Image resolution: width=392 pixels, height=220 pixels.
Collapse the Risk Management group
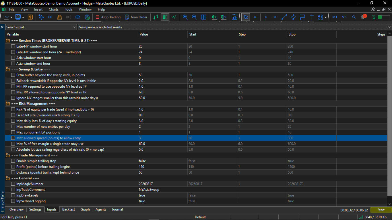pos(8,104)
